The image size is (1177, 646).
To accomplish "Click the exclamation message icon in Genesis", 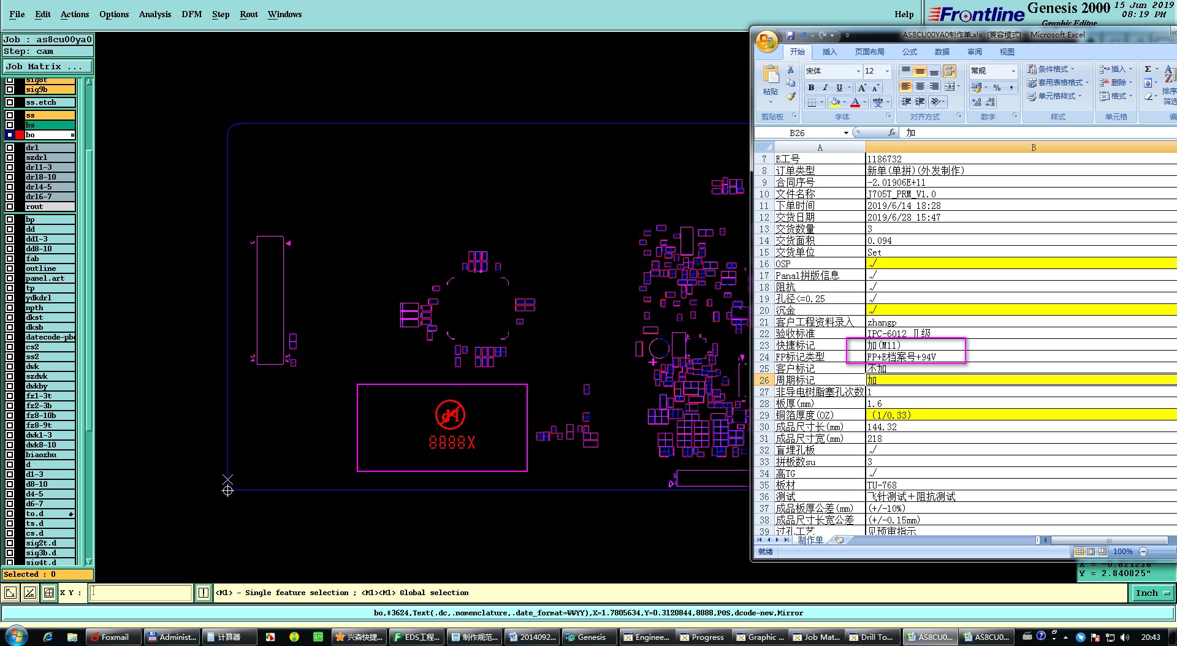I will point(204,593).
